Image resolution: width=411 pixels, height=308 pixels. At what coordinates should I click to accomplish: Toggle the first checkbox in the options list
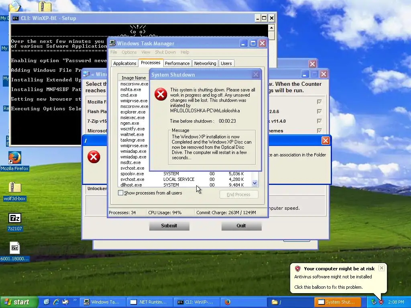(319, 101)
